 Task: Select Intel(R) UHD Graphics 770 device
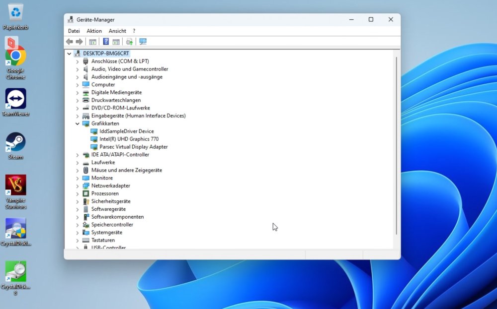(129, 139)
